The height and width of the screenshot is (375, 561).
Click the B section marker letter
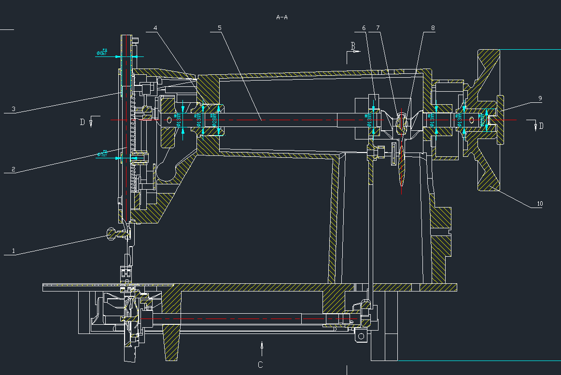coord(353,46)
